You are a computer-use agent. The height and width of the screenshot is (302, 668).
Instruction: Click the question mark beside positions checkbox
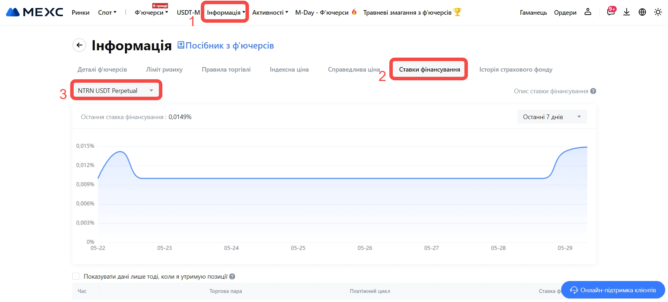[x=232, y=277]
